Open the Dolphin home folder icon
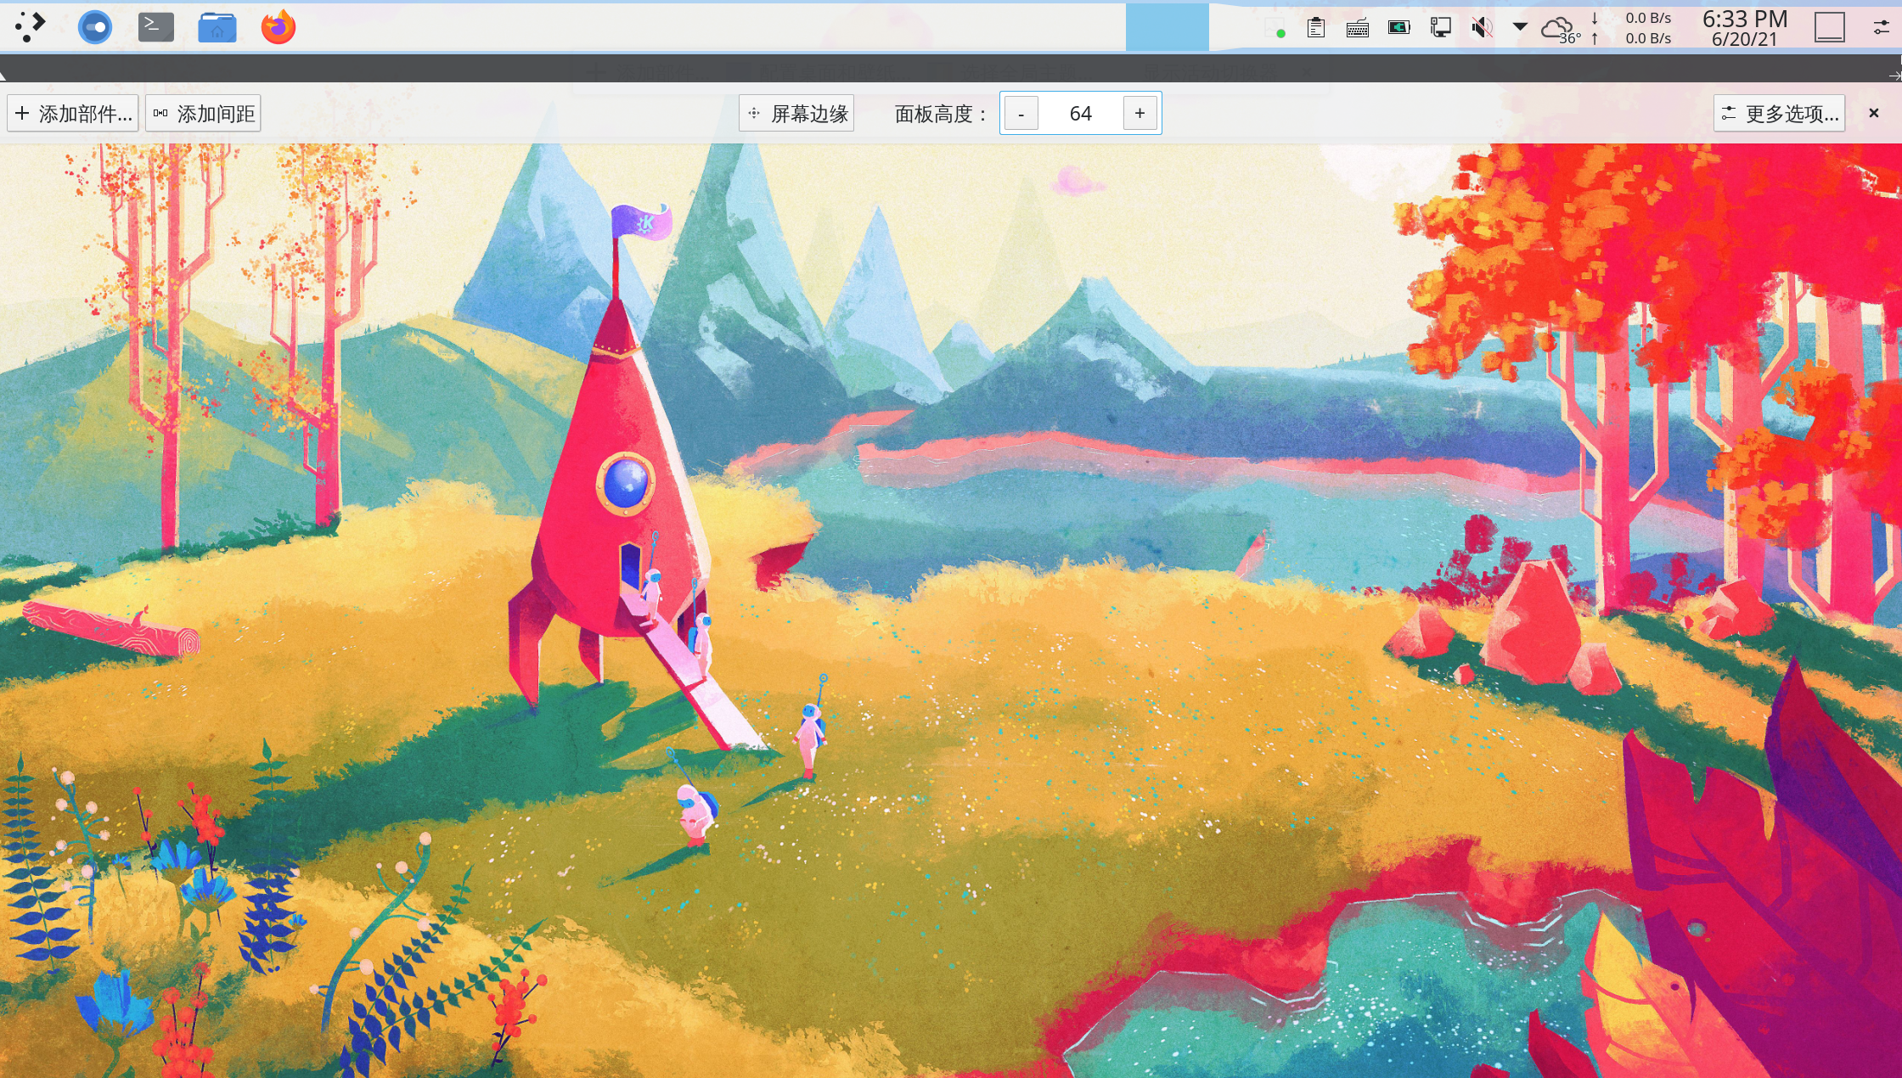Image resolution: width=1902 pixels, height=1078 pixels. click(x=217, y=27)
